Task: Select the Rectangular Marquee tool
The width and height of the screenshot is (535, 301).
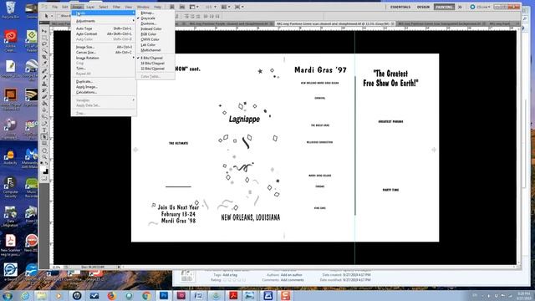Action: [44, 38]
